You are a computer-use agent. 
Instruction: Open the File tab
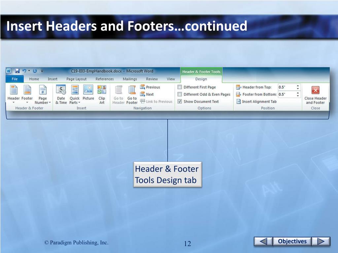click(15, 79)
